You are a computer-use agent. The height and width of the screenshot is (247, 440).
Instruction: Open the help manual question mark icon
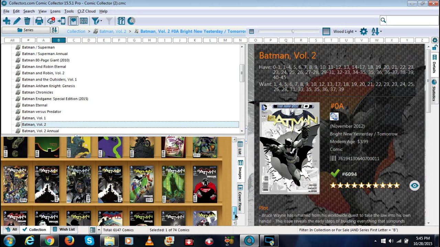(121, 21)
